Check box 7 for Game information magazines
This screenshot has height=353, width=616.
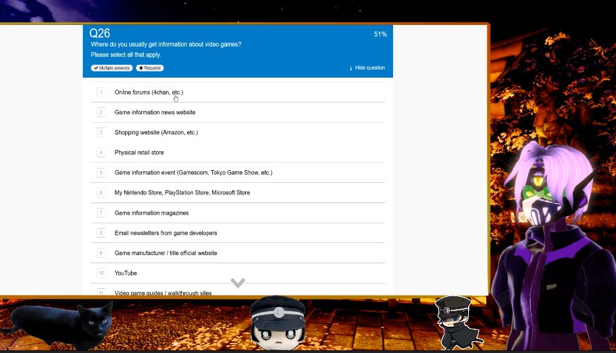101,213
